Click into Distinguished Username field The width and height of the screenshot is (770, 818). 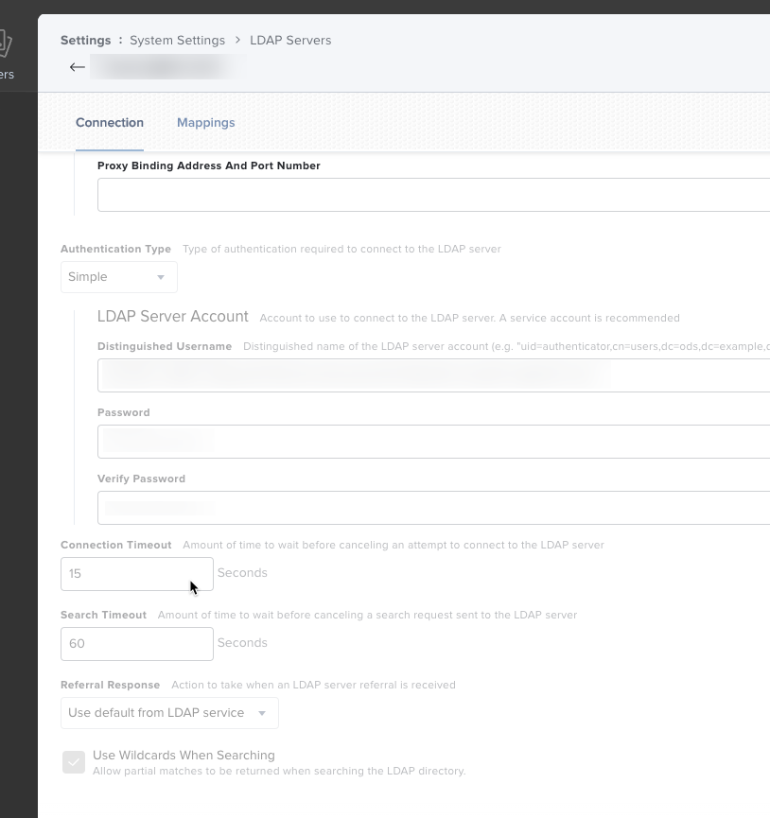433,375
